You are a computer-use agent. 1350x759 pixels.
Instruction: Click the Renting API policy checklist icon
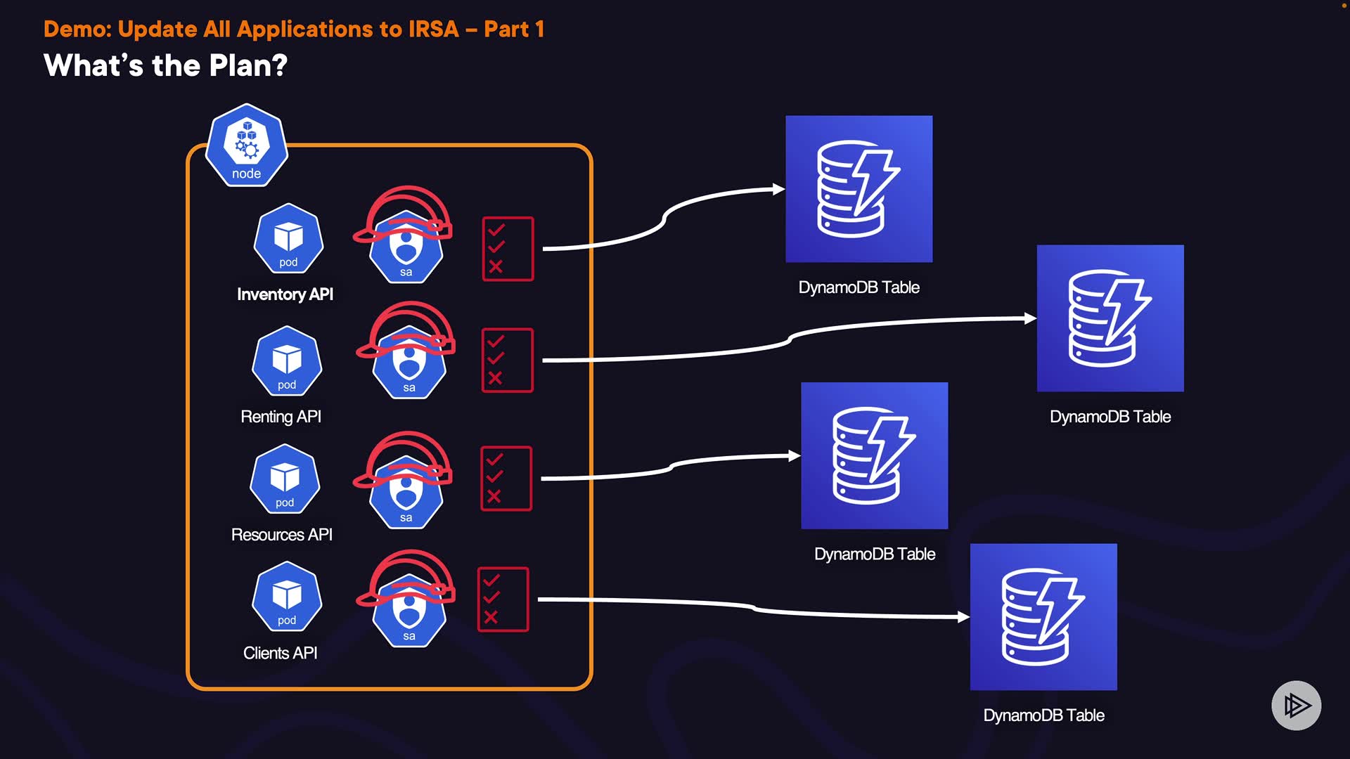point(507,361)
